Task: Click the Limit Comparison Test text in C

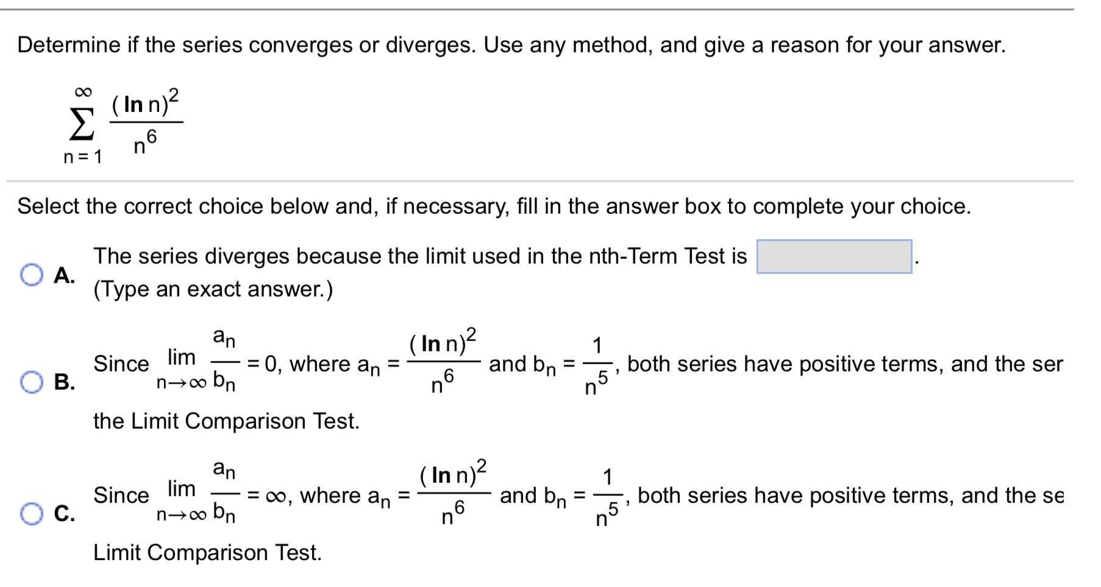Action: coord(207,552)
